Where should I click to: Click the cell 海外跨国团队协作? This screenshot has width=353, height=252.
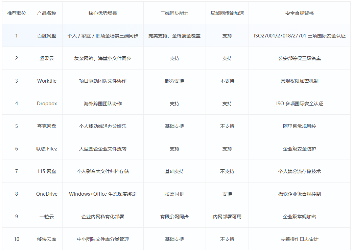(103, 104)
